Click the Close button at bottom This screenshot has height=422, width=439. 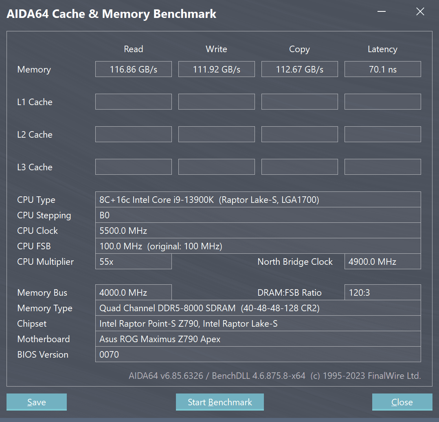click(402, 402)
